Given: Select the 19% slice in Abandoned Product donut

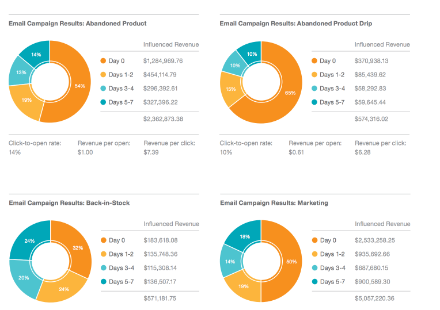Looking at the screenshot, I should [x=26, y=101].
